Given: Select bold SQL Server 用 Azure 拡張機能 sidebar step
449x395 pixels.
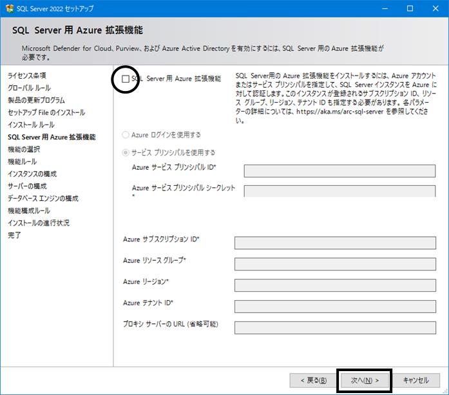Looking at the screenshot, I should (x=52, y=137).
